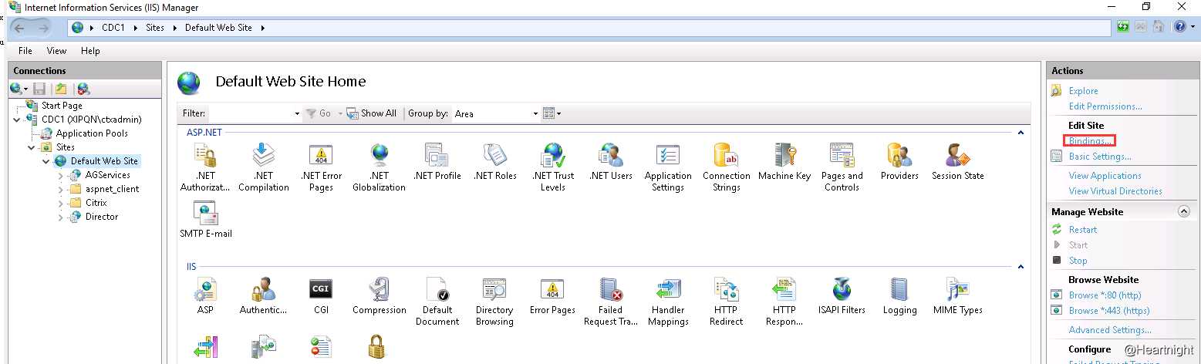Click the delete connection icon in Connections

83,89
